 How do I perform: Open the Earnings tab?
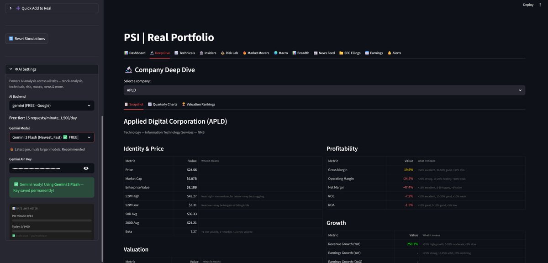374,53
